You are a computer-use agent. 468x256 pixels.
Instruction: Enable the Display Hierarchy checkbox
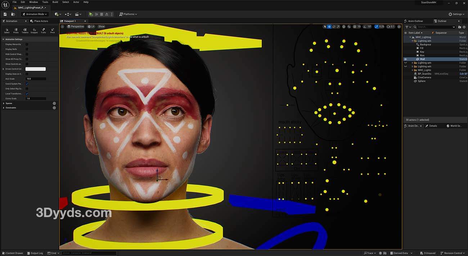(27, 44)
